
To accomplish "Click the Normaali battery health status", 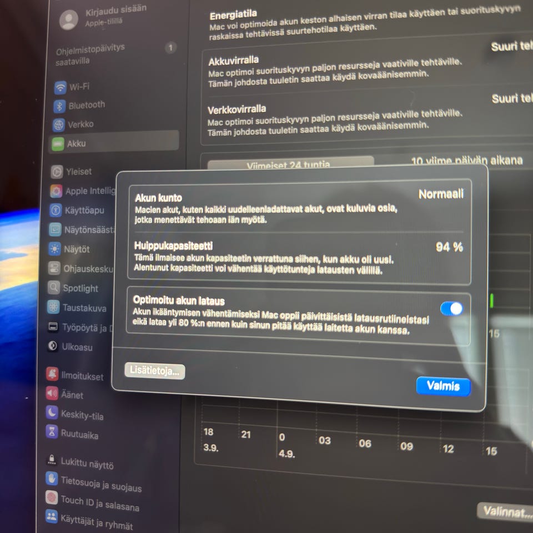I will [441, 194].
